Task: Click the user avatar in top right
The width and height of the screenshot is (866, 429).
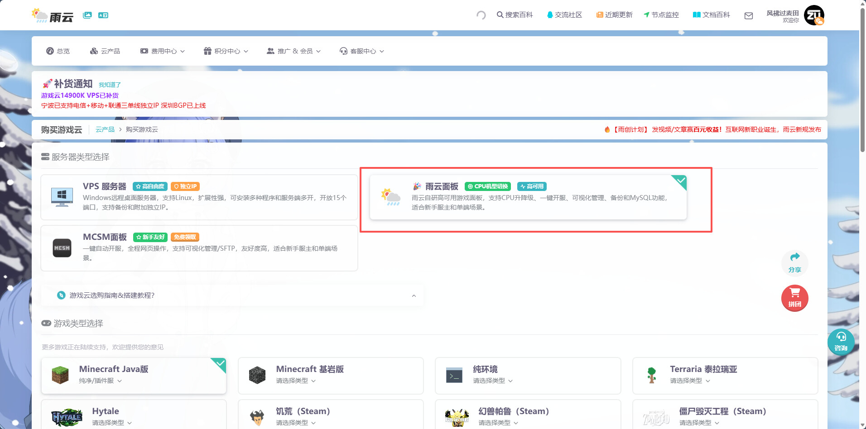Action: [x=814, y=15]
